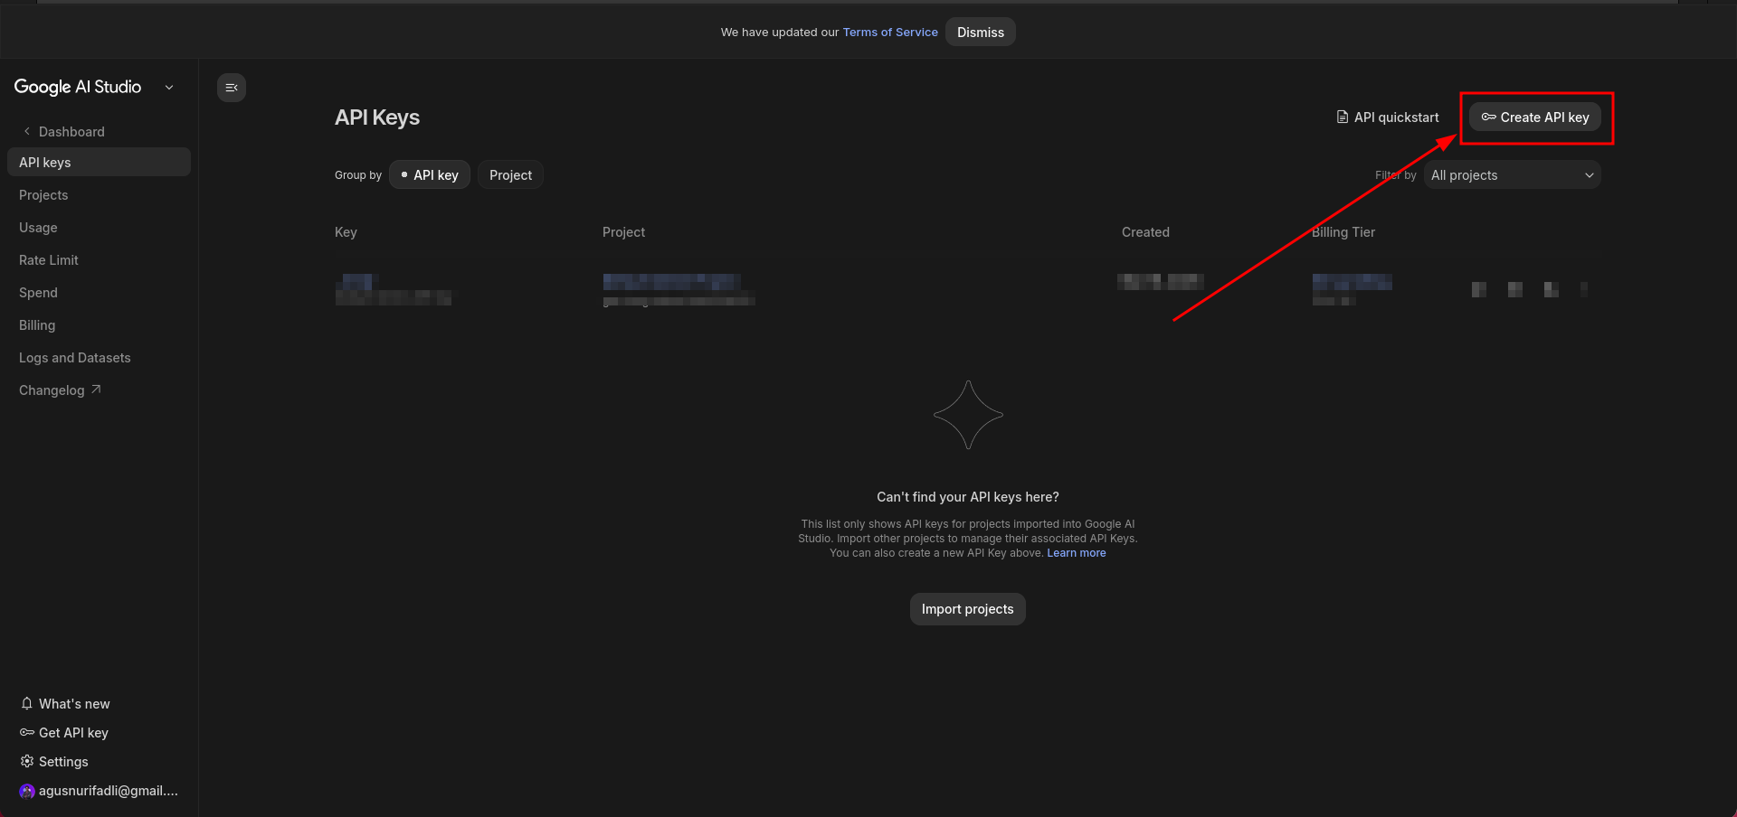Image resolution: width=1737 pixels, height=817 pixels.
Task: Dismiss the Terms of Service banner
Action: [x=980, y=33]
